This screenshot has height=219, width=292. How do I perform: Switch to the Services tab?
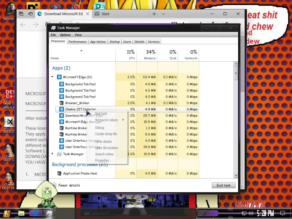[x=154, y=42]
